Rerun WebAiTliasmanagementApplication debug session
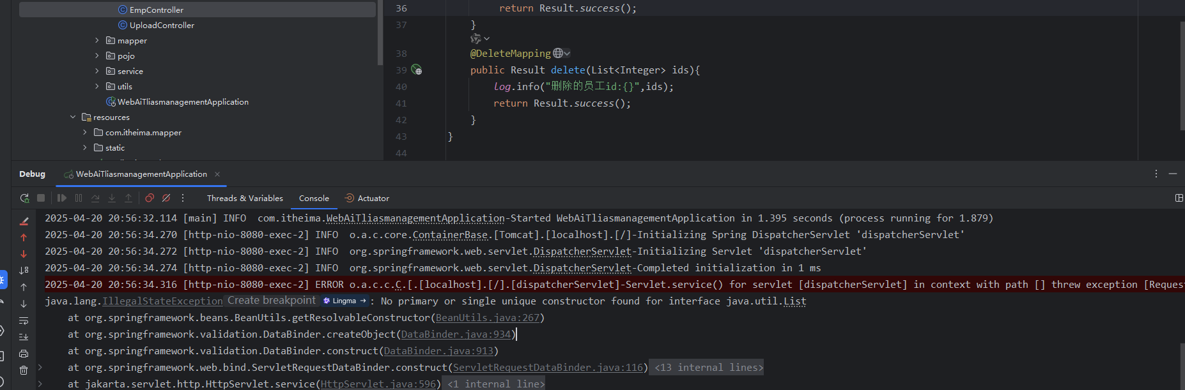This screenshot has width=1185, height=390. click(x=24, y=199)
